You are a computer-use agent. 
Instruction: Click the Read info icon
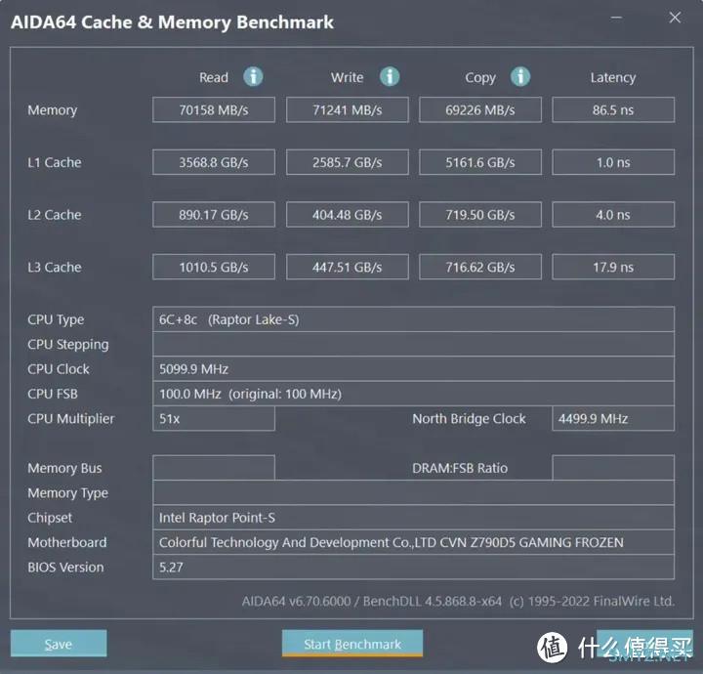[253, 77]
